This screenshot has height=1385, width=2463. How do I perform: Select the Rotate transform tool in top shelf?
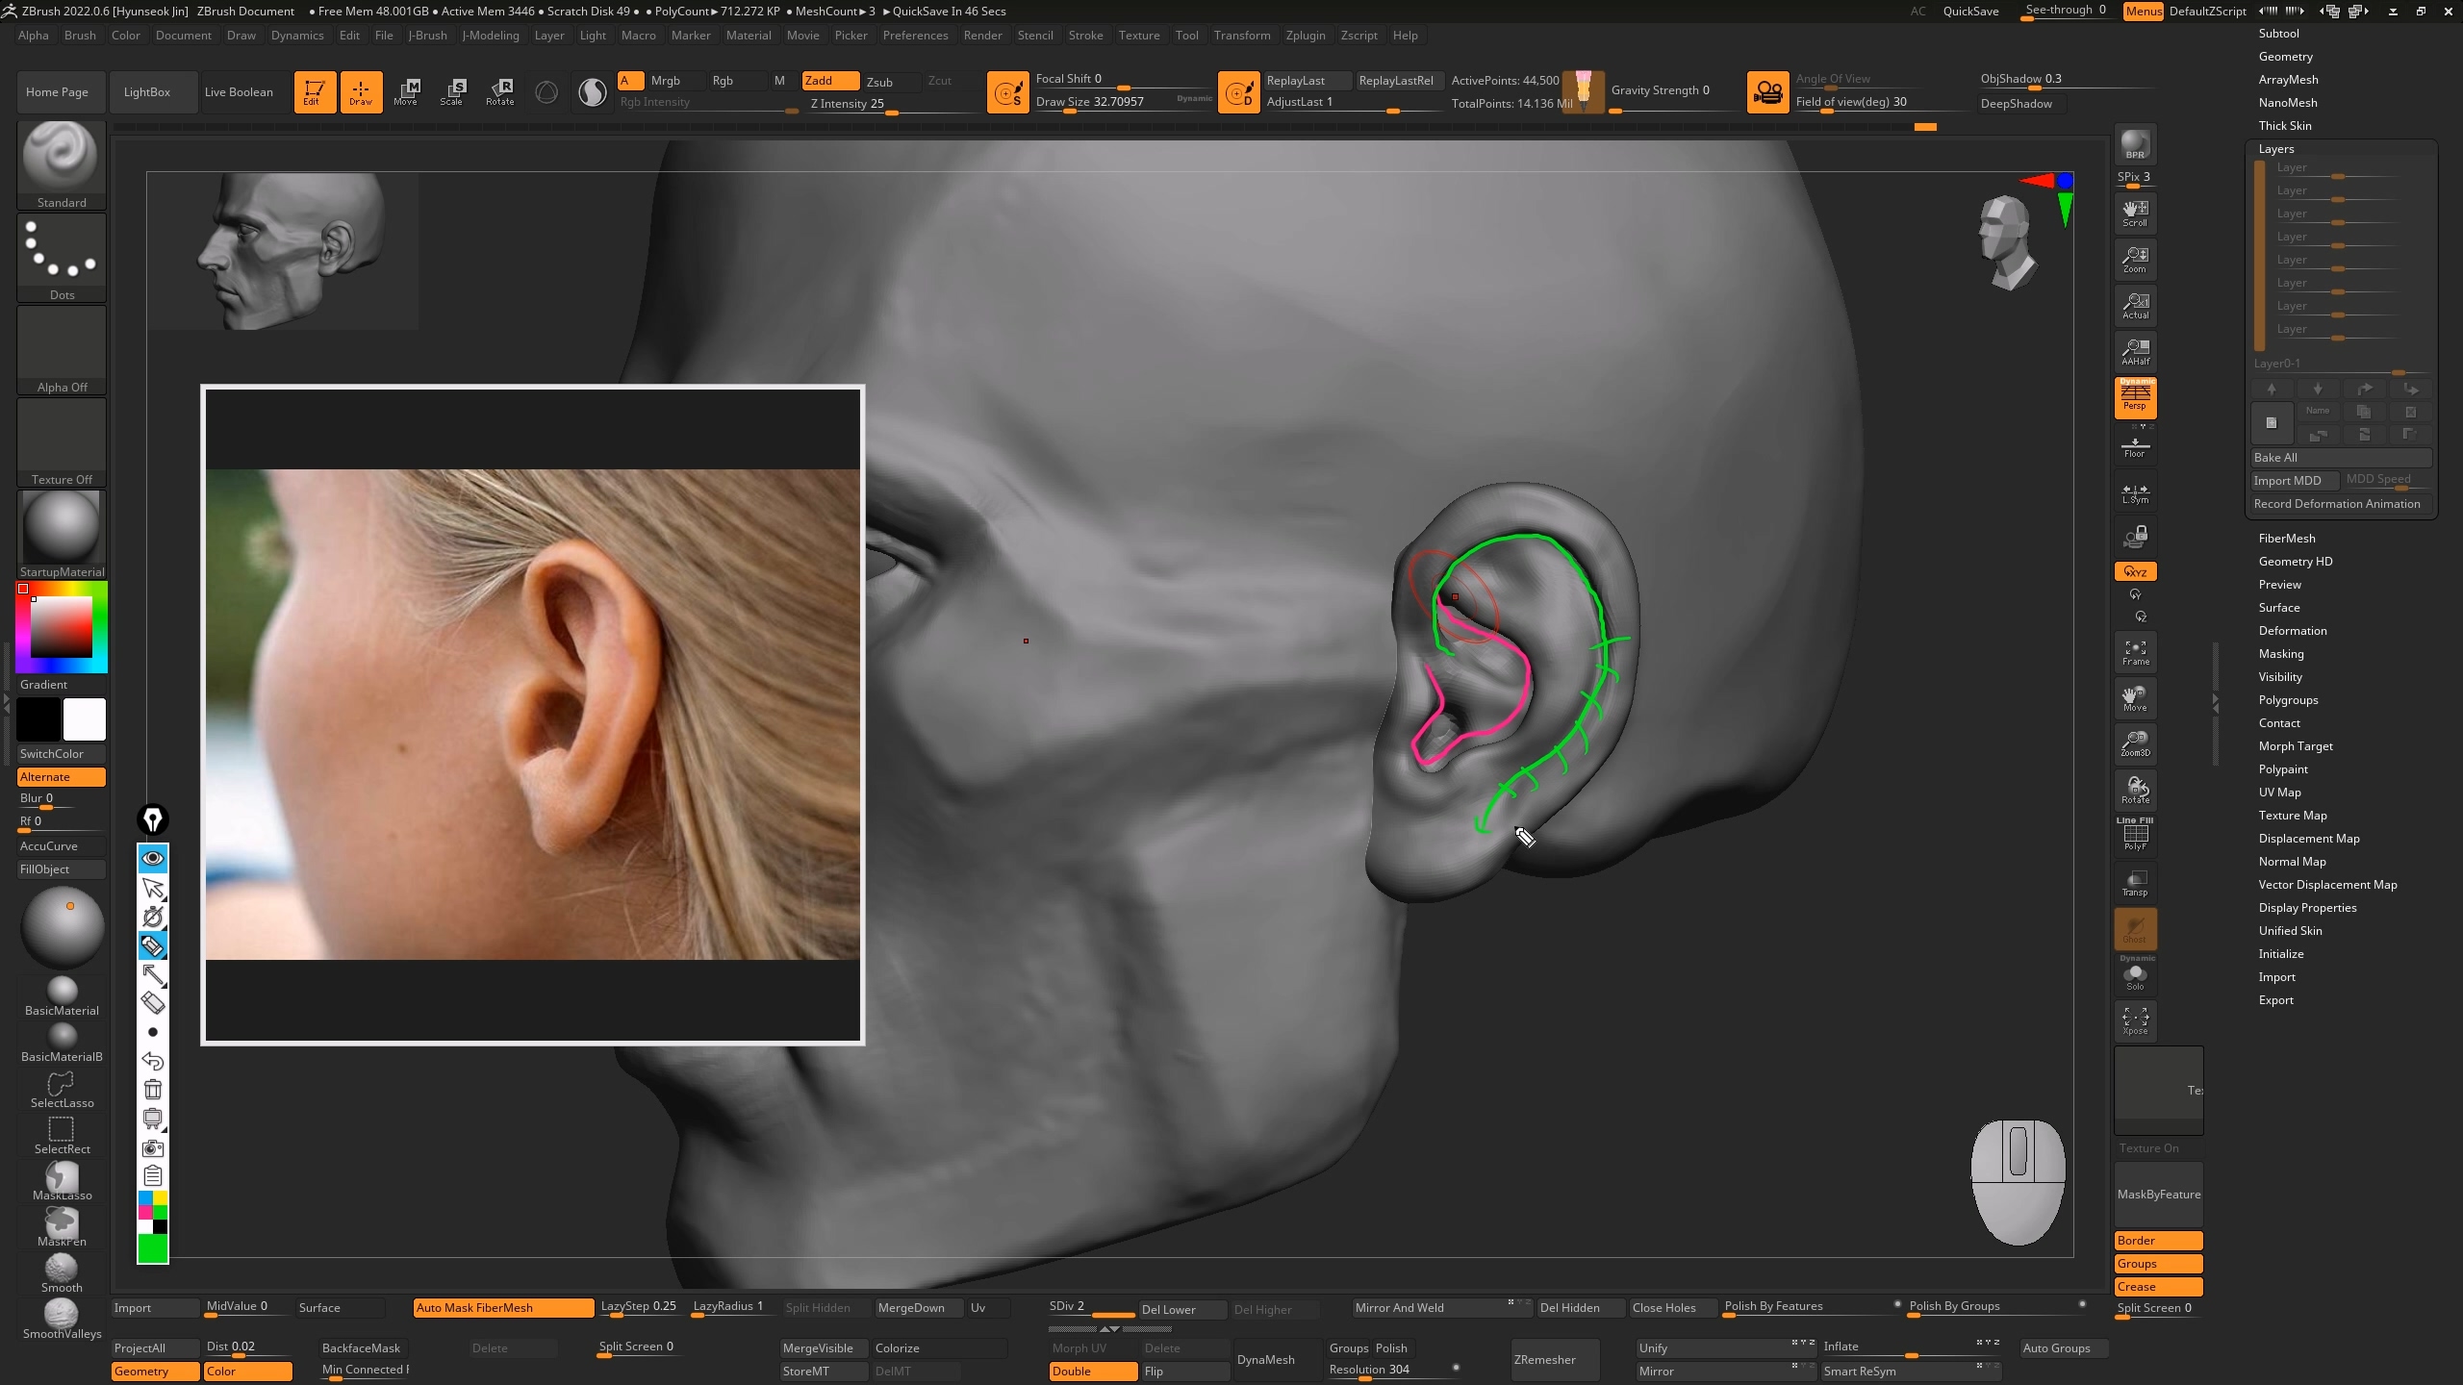point(500,91)
